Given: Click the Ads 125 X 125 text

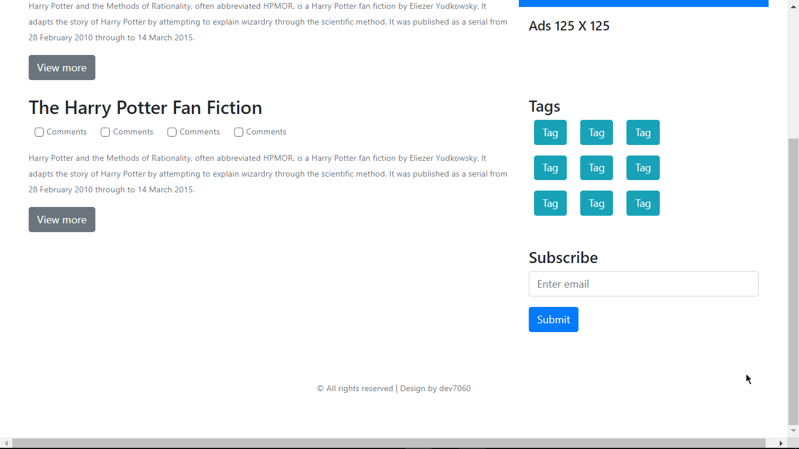Looking at the screenshot, I should (x=569, y=26).
